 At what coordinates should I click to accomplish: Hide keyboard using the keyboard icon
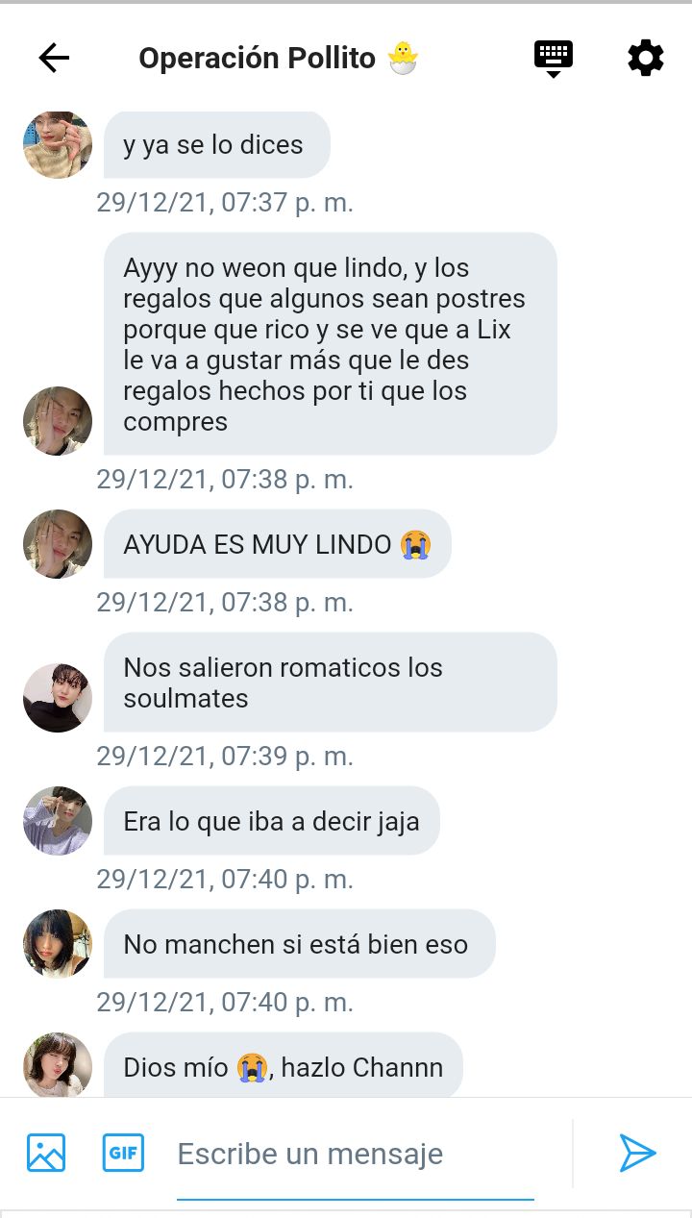[554, 59]
